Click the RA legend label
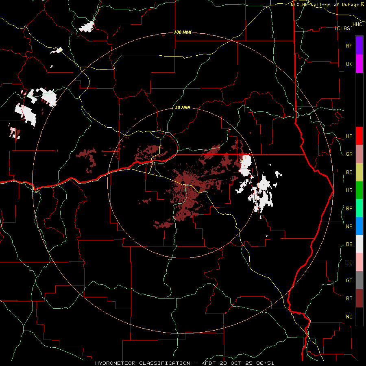Viewport: 366px width, 366px height. click(349, 209)
